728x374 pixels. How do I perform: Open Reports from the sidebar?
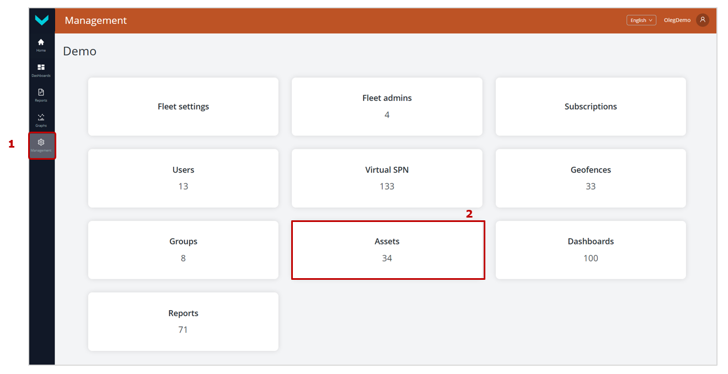(x=41, y=95)
